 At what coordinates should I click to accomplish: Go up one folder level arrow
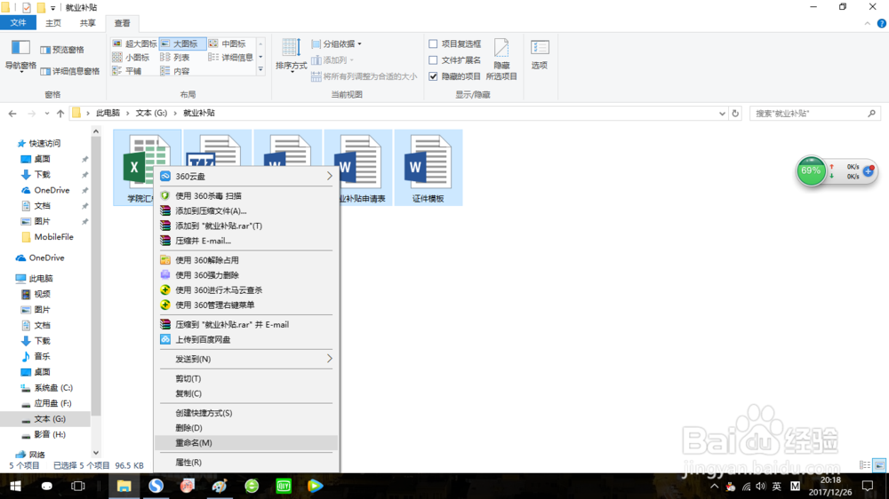pyautogui.click(x=60, y=114)
